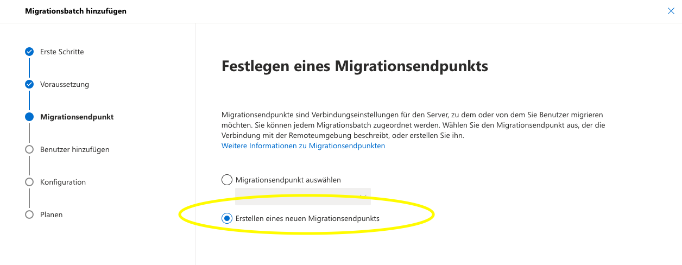Click the active Migrationsendpunkt step dot
The image size is (682, 265).
tap(29, 117)
